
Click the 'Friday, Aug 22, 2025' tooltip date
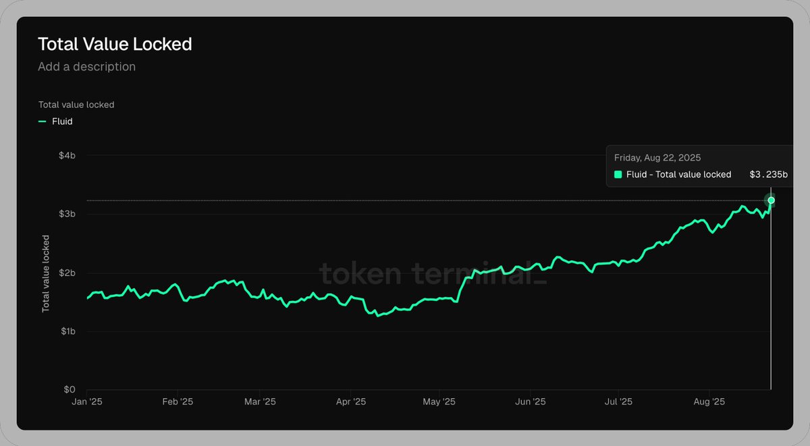coord(657,157)
